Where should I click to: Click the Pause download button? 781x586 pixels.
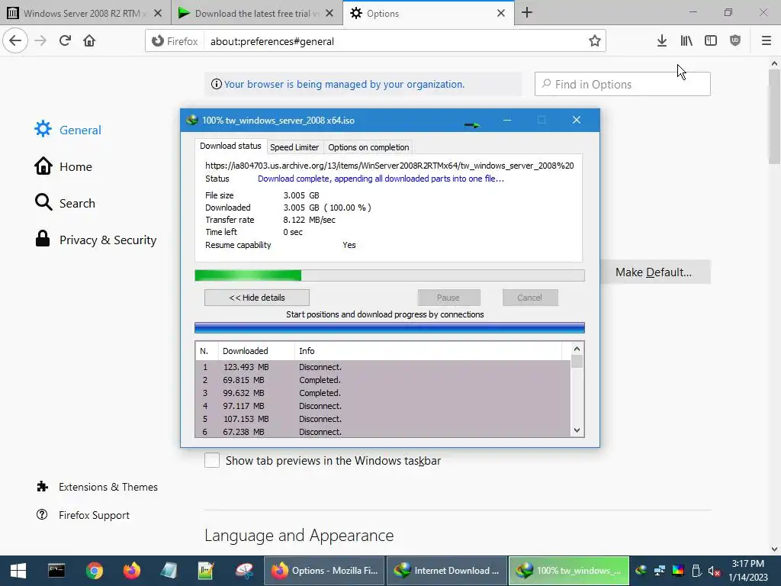(x=448, y=298)
